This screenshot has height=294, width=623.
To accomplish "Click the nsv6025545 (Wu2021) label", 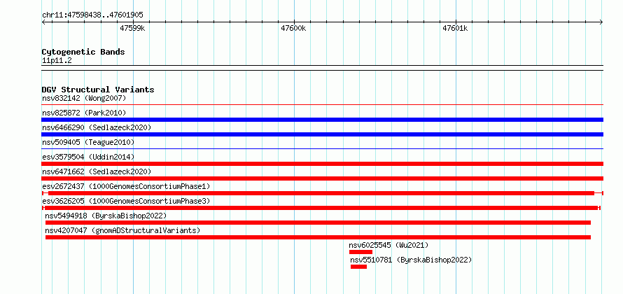I will 388,245.
